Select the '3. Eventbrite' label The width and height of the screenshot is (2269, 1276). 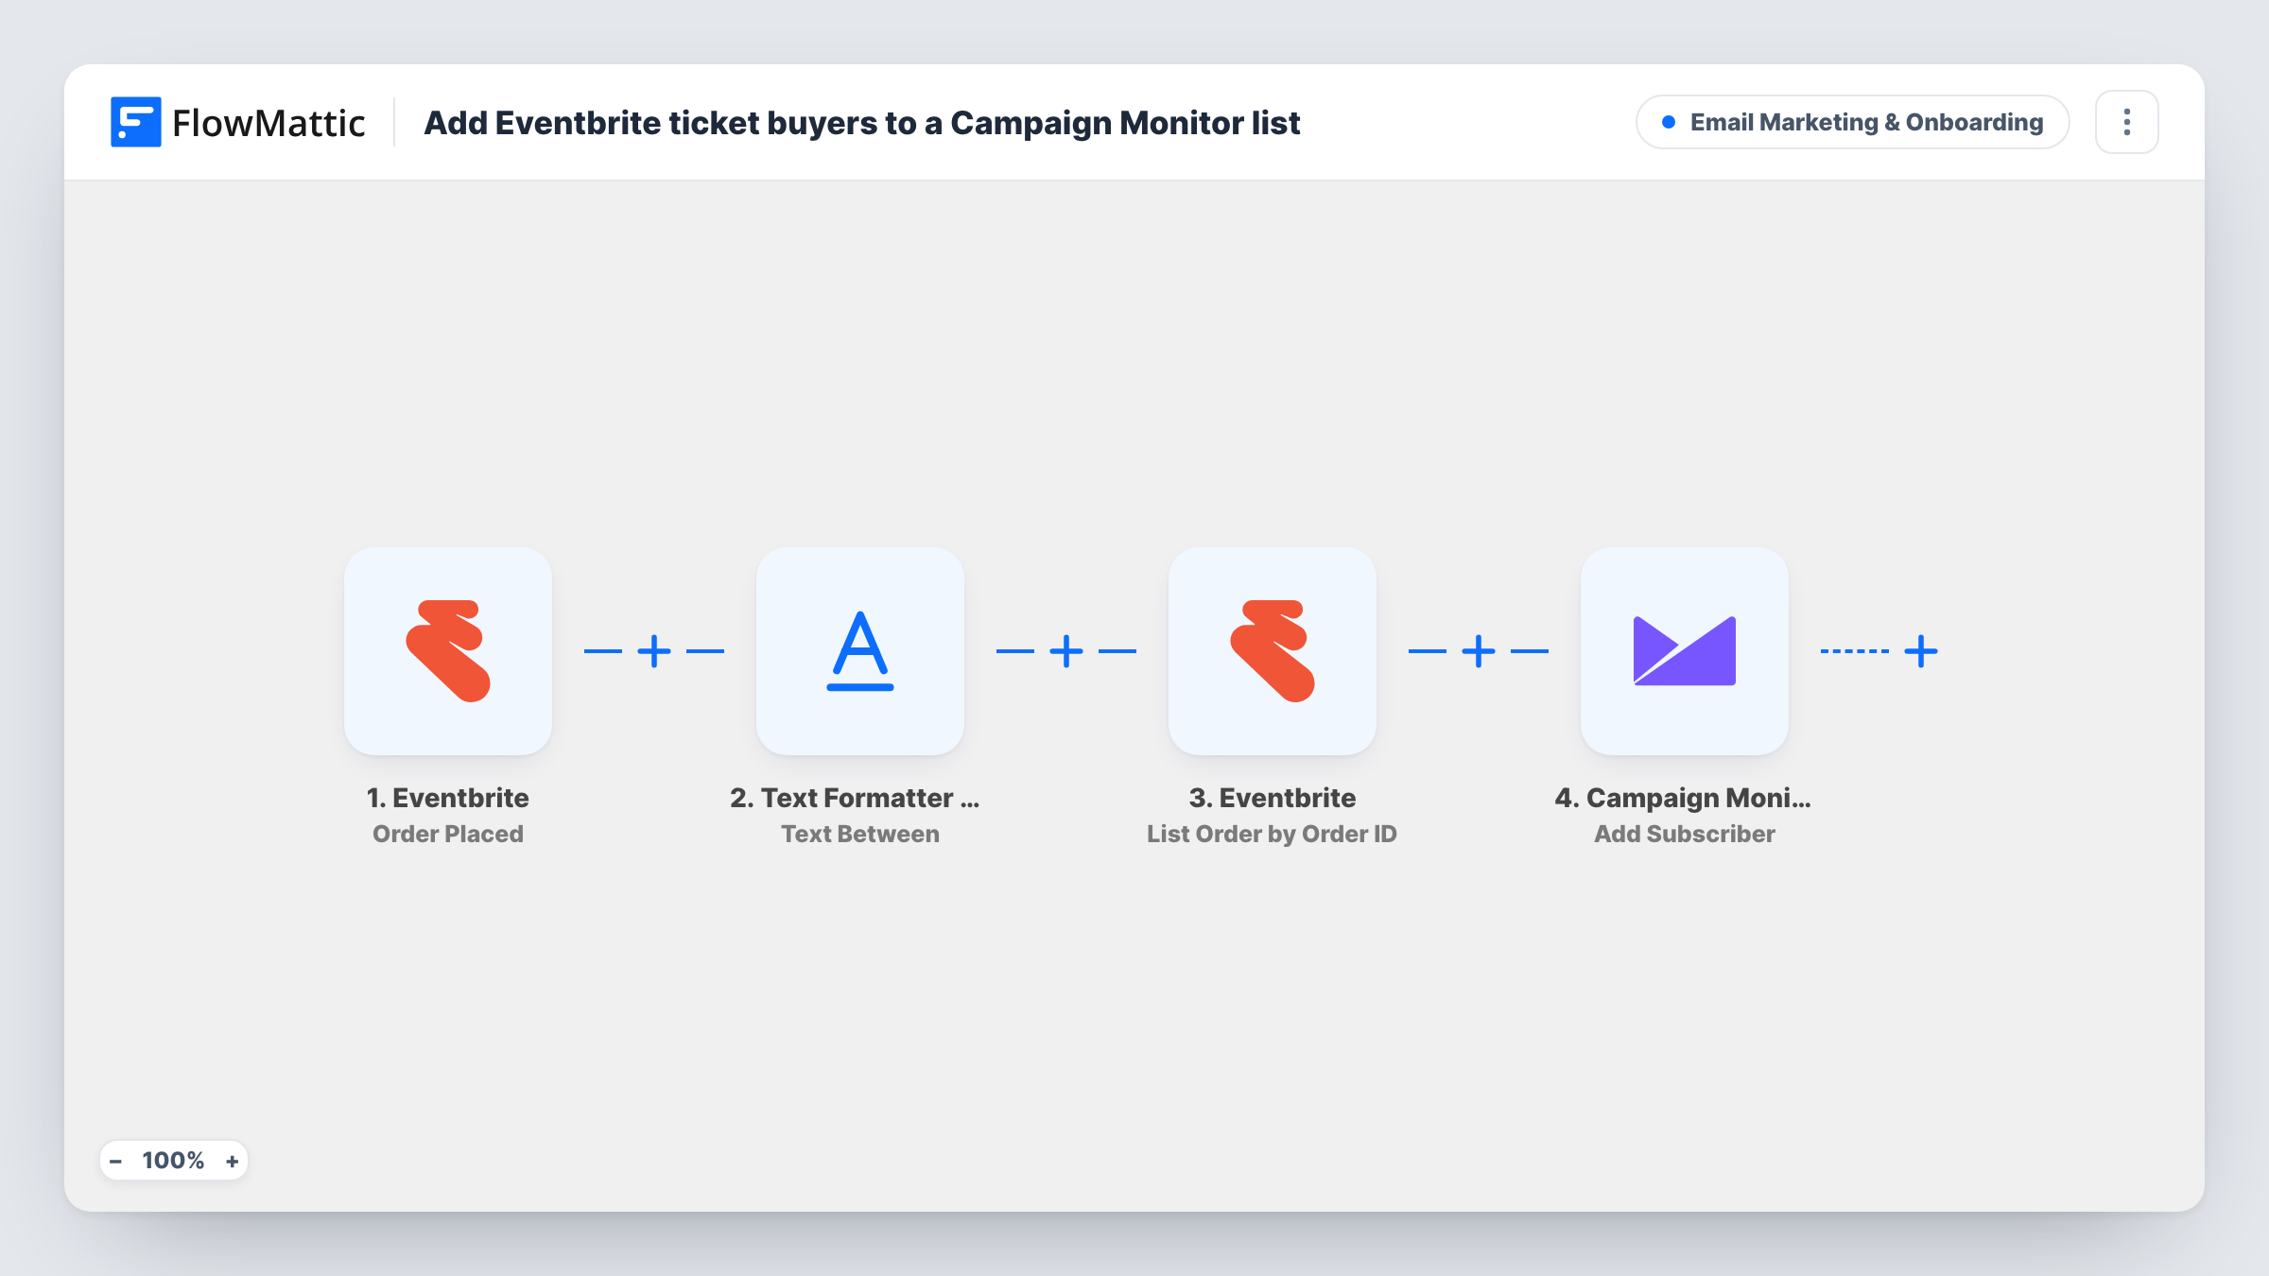(1273, 798)
